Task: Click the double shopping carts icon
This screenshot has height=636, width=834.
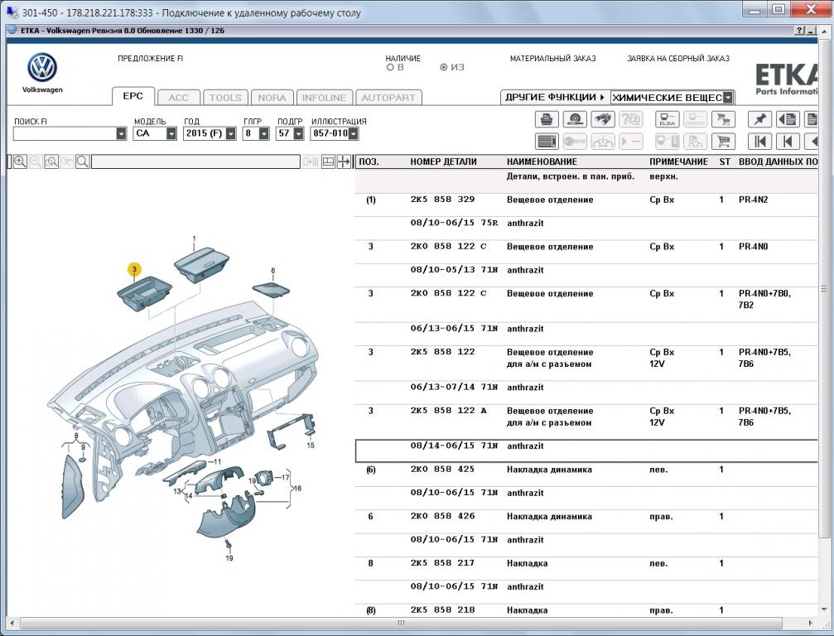Action: tap(723, 119)
